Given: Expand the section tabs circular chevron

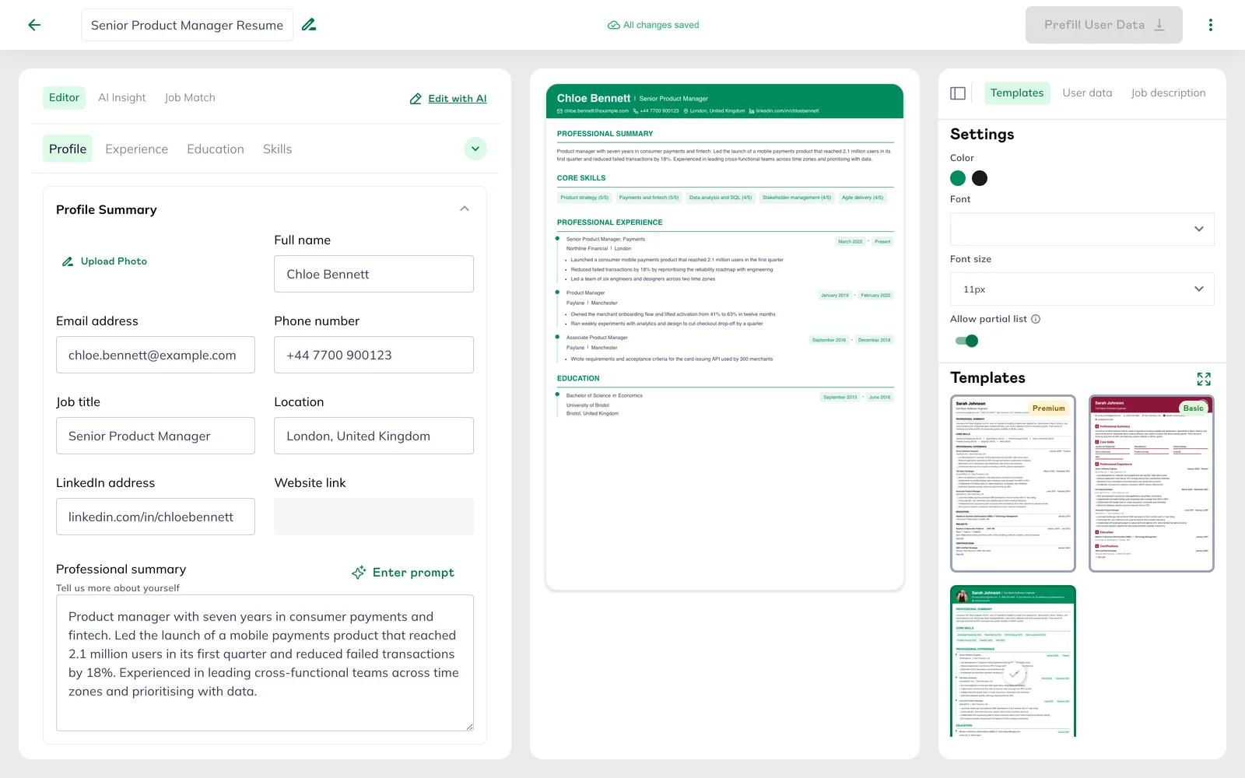Looking at the screenshot, I should 475,149.
